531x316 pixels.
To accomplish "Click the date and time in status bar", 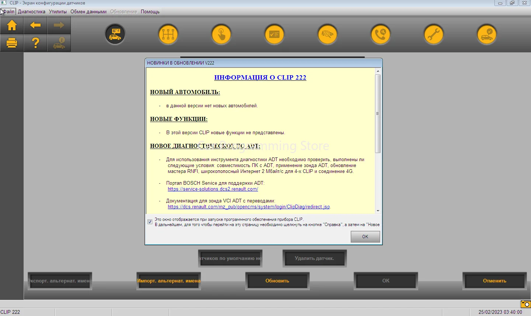I will (x=500, y=312).
